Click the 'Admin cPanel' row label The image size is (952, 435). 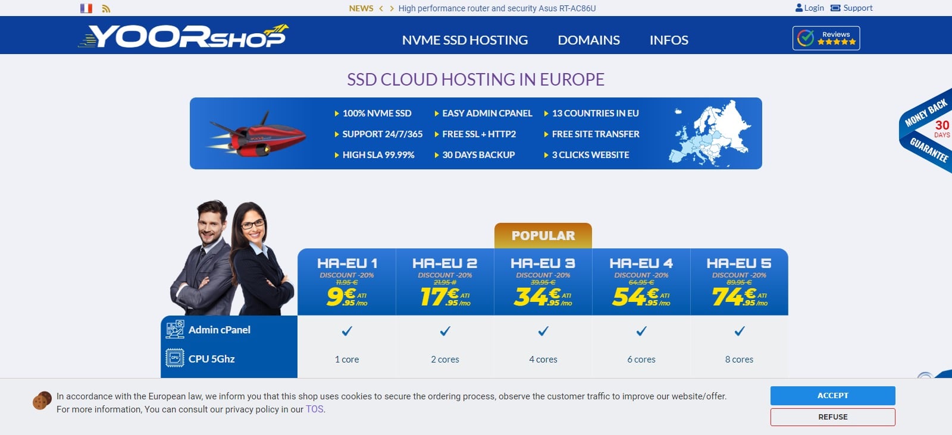pos(220,330)
